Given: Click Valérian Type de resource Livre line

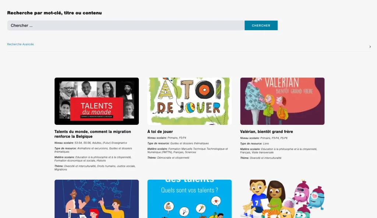Looking at the screenshot, I should (254, 144).
